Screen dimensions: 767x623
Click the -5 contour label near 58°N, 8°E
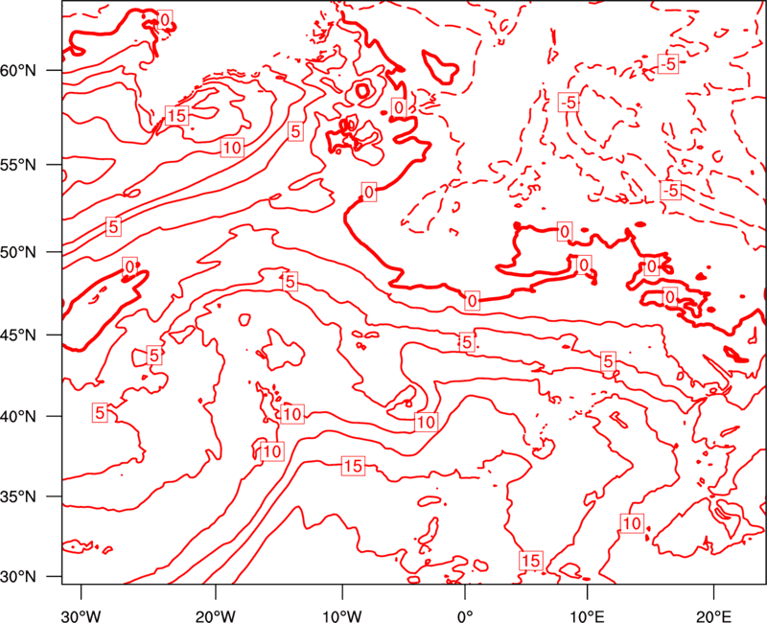click(x=569, y=103)
